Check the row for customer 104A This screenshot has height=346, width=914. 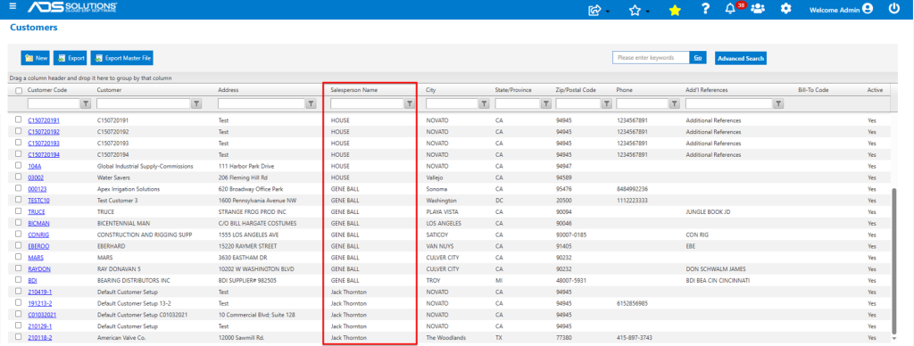coord(19,166)
